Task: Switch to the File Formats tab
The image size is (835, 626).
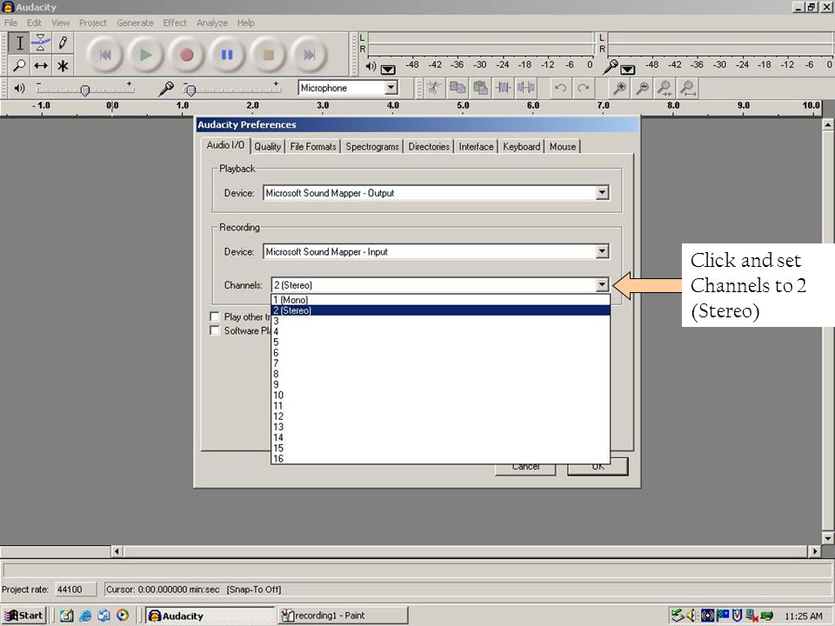Action: (313, 146)
